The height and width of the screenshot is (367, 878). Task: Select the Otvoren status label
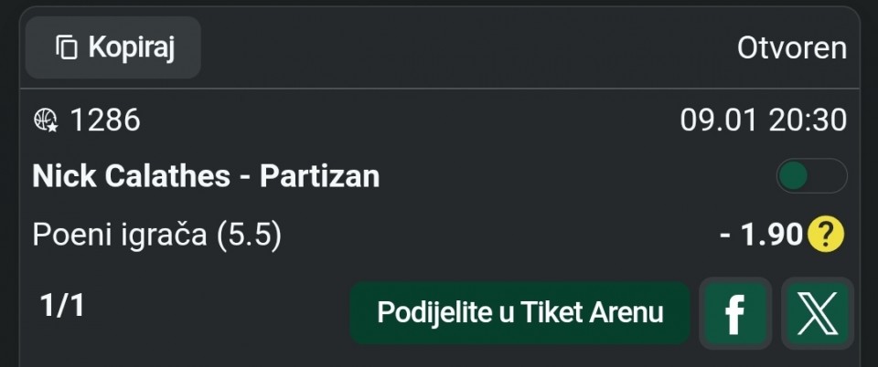coord(792,48)
